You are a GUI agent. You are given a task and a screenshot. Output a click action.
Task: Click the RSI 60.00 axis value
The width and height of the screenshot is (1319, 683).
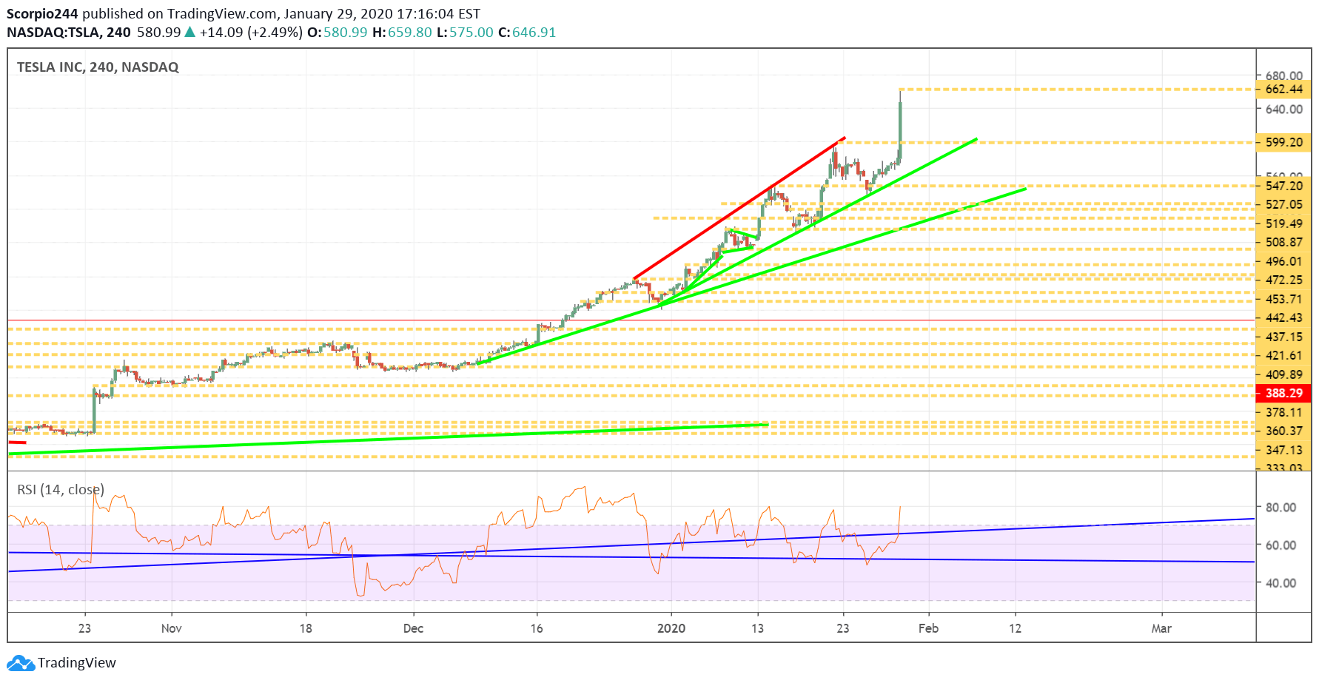point(1281,545)
